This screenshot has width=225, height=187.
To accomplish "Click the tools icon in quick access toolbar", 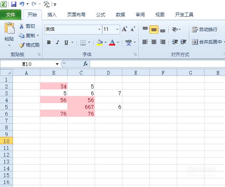I will click(x=46, y=4).
